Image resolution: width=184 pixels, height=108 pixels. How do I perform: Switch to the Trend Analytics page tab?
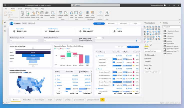tap(39, 100)
